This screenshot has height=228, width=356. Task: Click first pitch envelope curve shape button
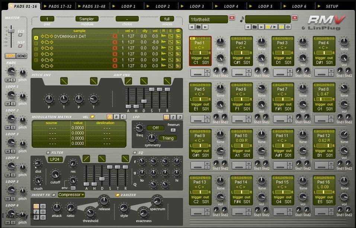click(x=64, y=81)
